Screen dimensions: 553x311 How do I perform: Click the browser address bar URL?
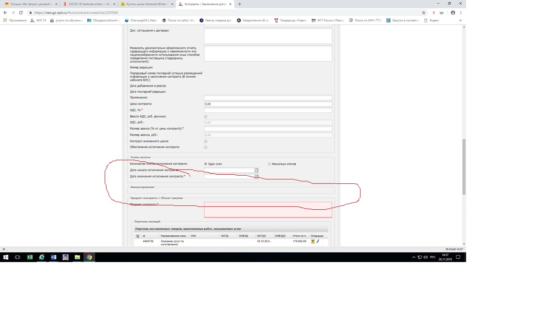point(76,12)
